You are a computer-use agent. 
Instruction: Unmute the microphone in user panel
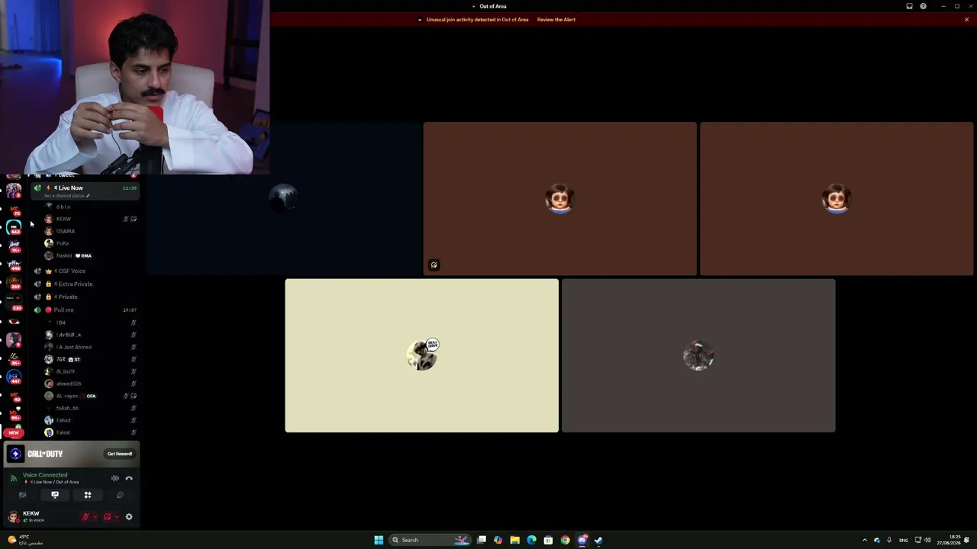[x=85, y=517]
